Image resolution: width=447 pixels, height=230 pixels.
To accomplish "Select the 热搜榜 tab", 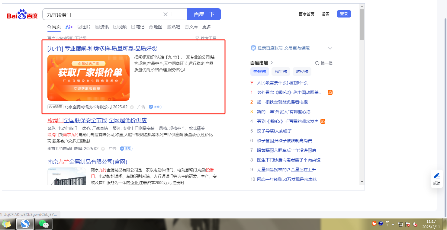I will click(x=260, y=72).
